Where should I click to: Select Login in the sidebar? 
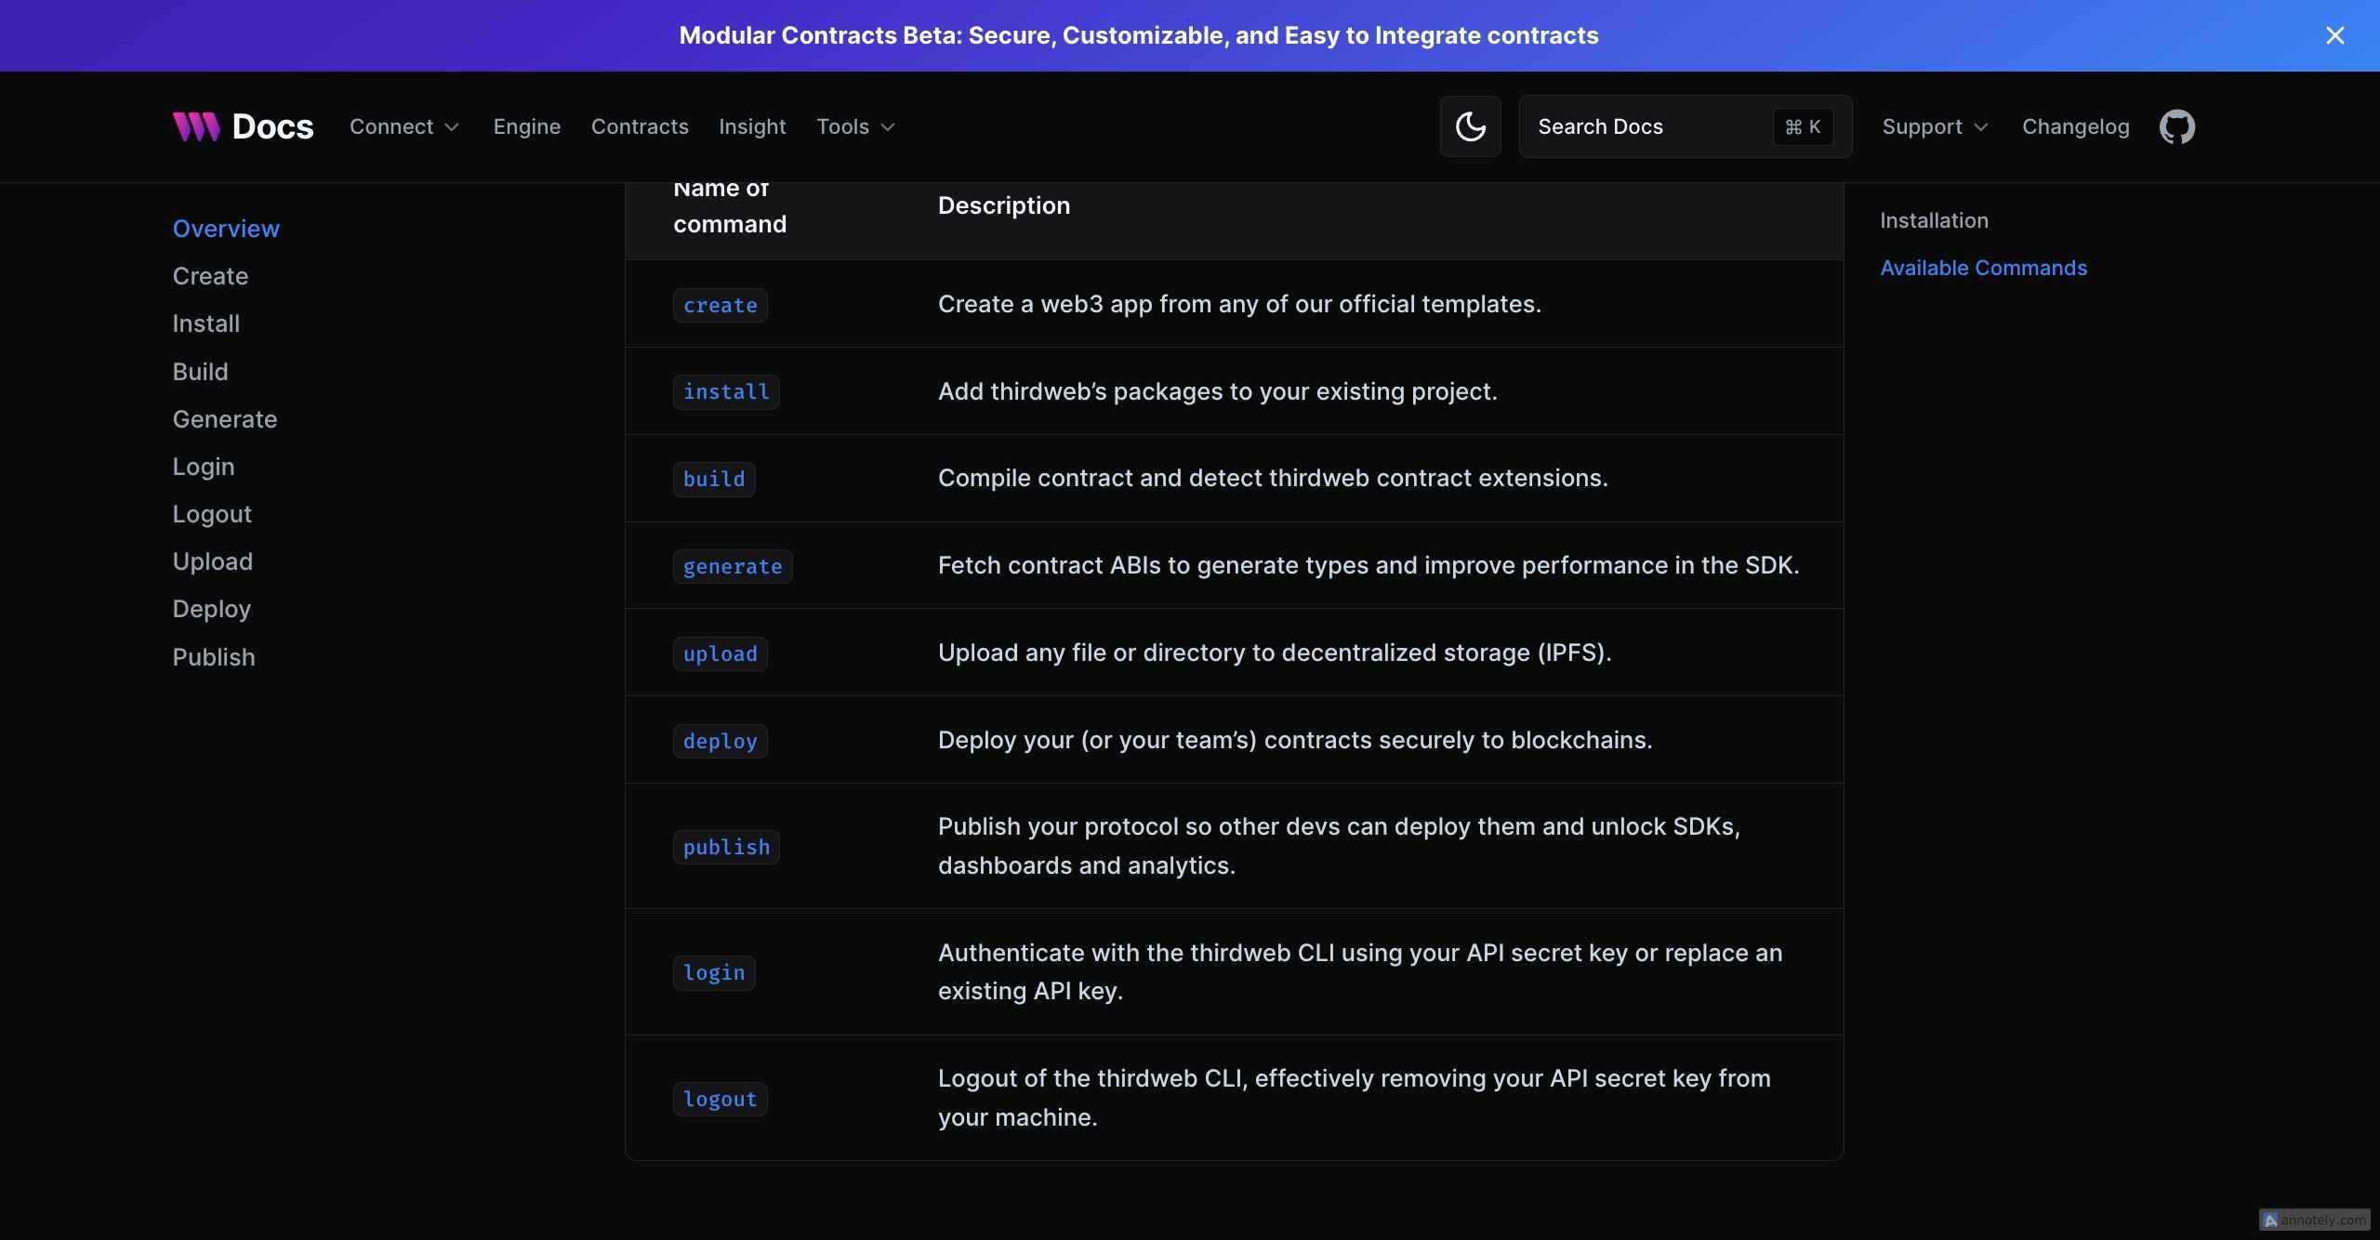pos(204,467)
